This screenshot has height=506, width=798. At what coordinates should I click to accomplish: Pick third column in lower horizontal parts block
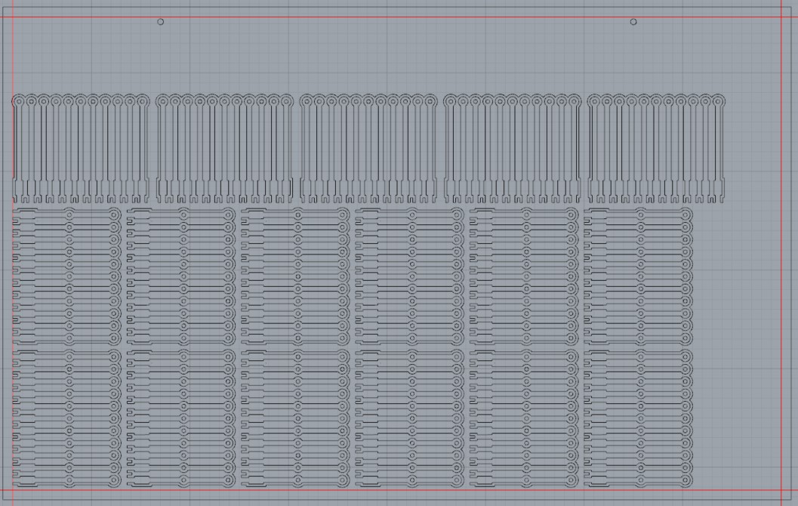[x=295, y=418]
